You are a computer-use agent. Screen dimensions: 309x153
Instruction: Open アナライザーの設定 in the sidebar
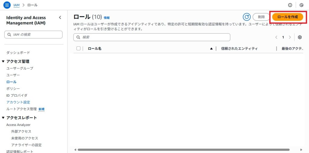tap(27, 145)
